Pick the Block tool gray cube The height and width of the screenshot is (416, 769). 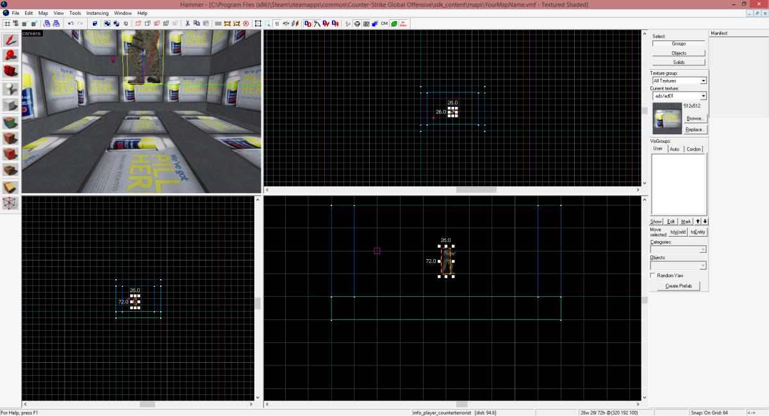tap(10, 106)
